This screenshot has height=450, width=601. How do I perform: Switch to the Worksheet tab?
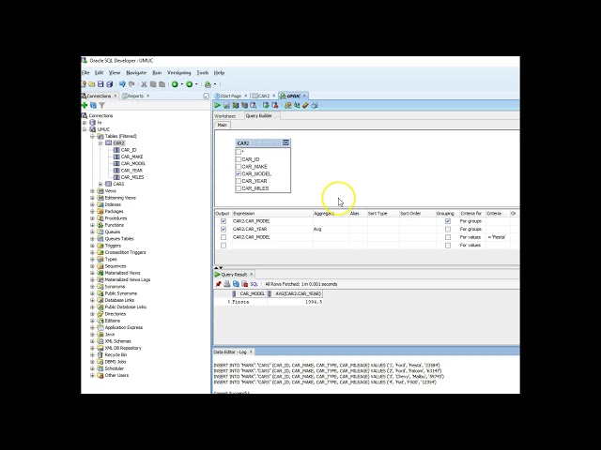coord(225,116)
